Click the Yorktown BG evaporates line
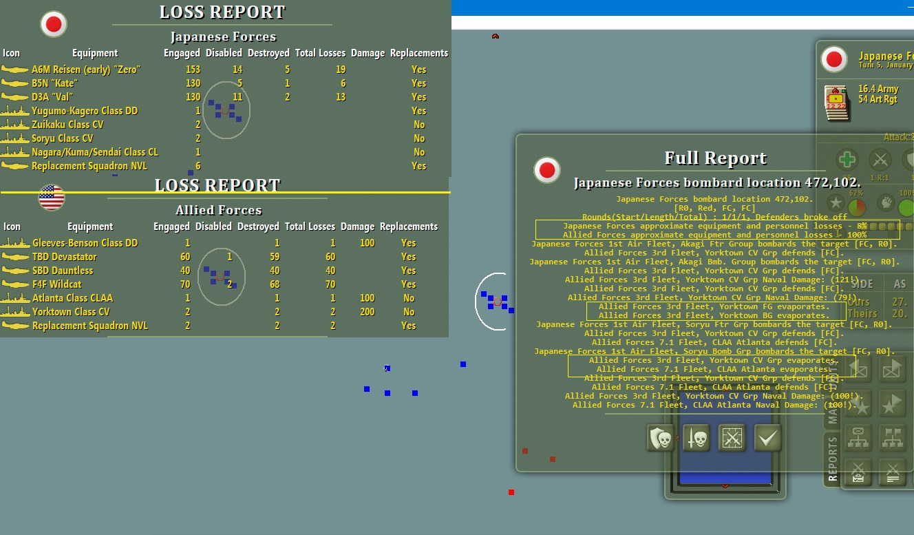 pos(714,315)
